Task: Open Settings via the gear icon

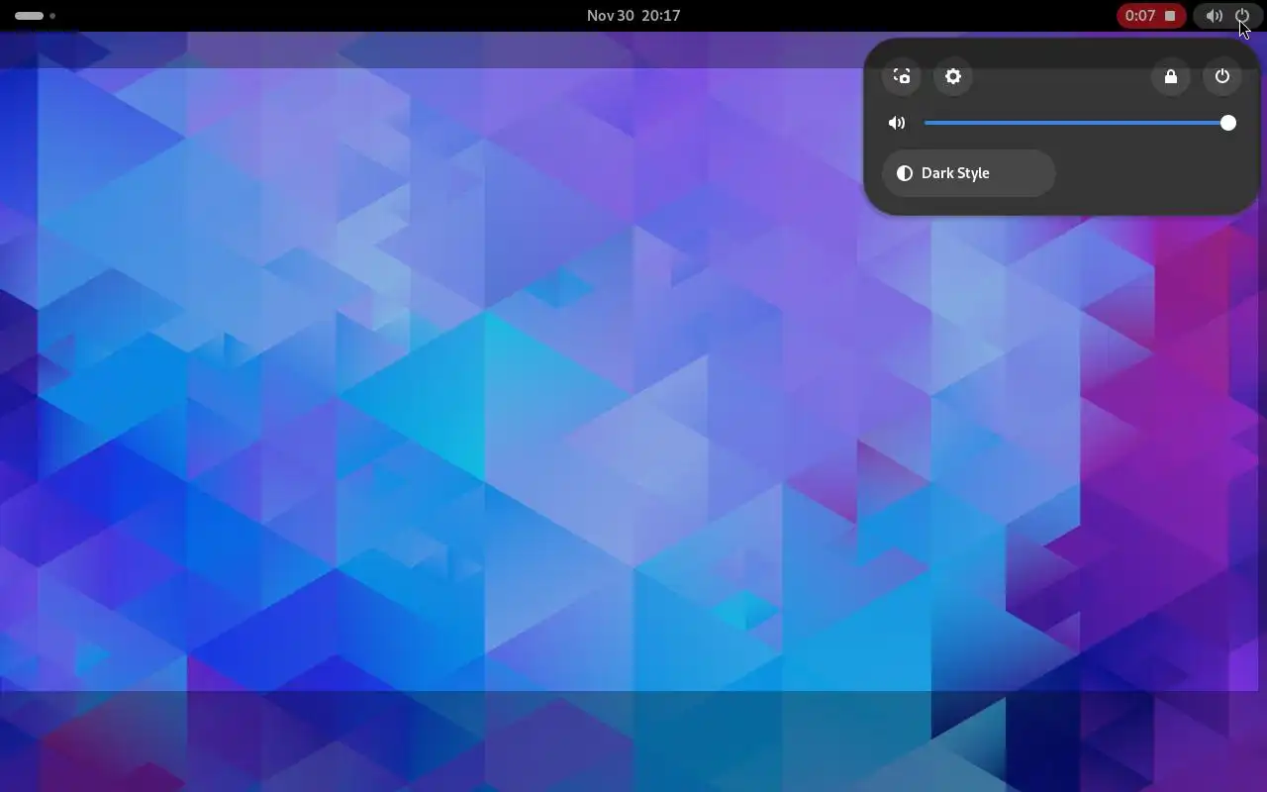Action: (953, 76)
